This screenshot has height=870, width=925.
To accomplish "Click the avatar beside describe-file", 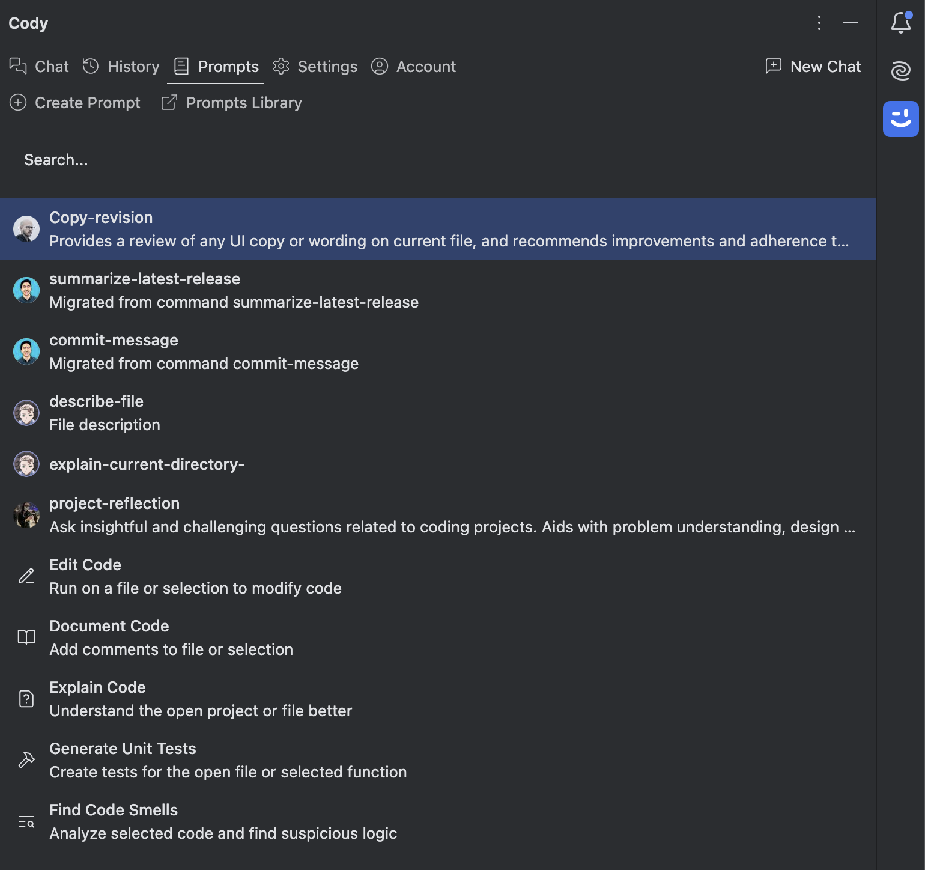I will pyautogui.click(x=26, y=413).
